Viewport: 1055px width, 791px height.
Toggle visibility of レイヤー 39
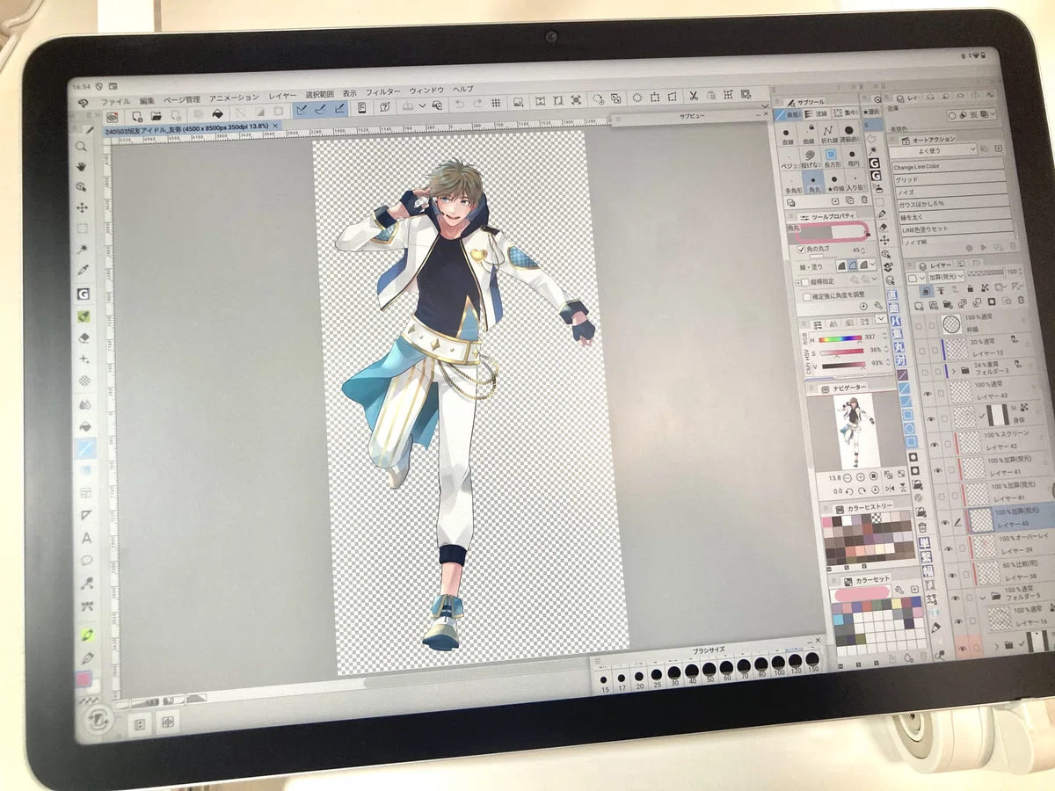pyautogui.click(x=949, y=549)
